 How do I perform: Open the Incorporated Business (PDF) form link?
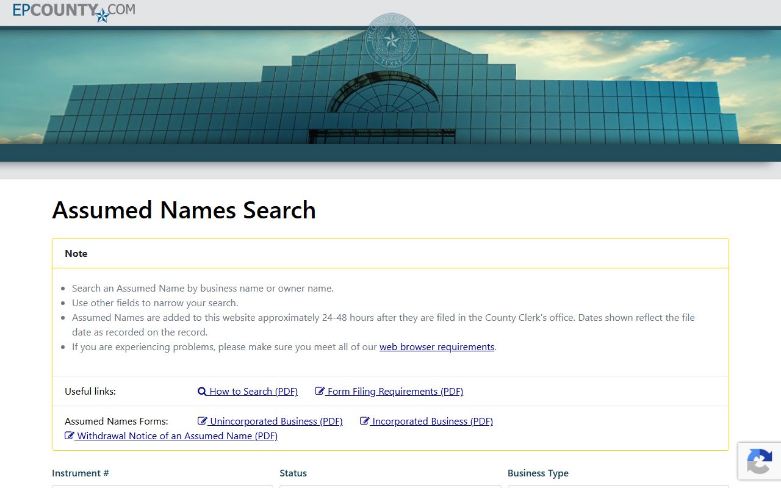coord(426,422)
